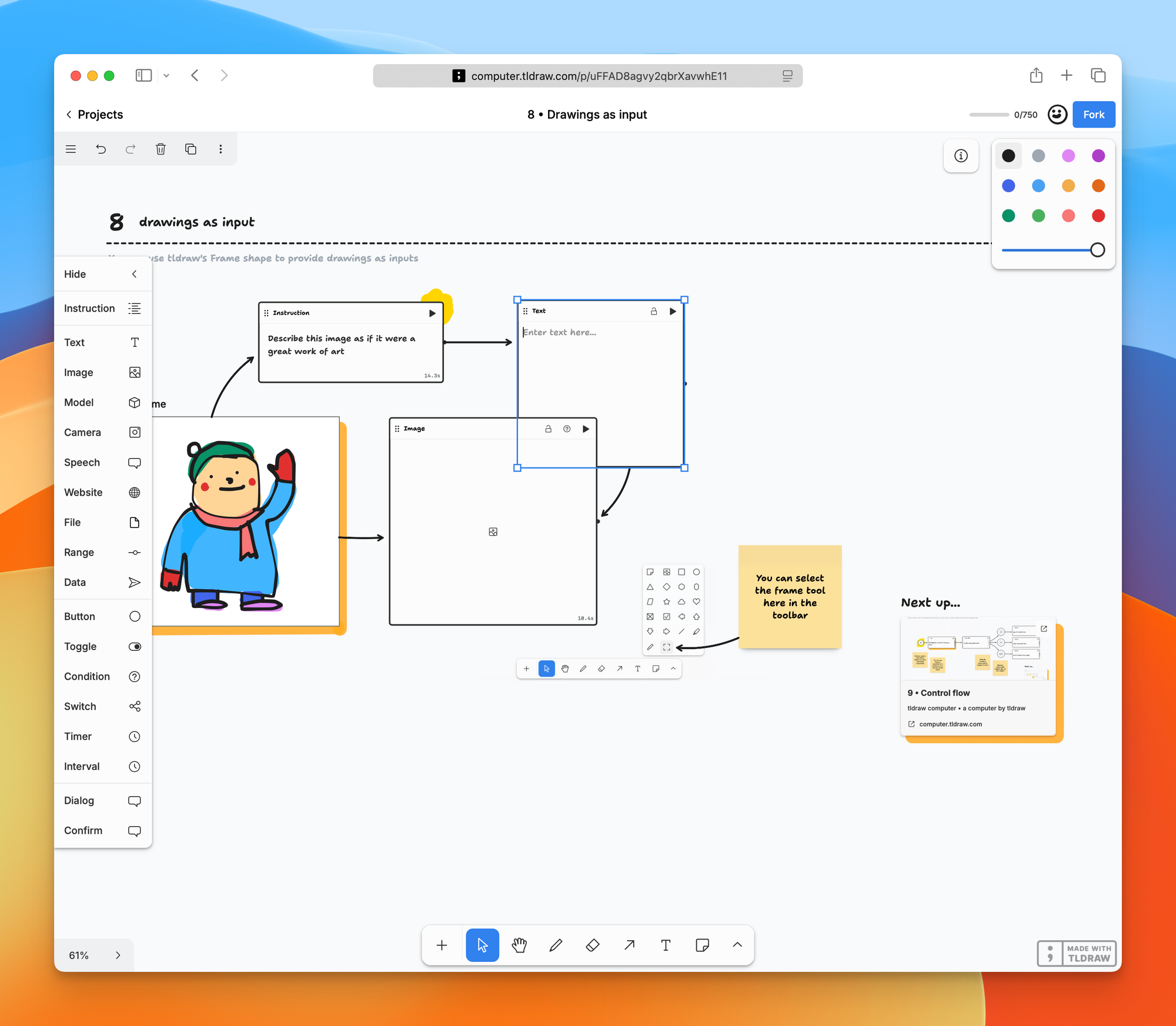Activate the select pointer tool in bottom toolbar

[x=482, y=945]
